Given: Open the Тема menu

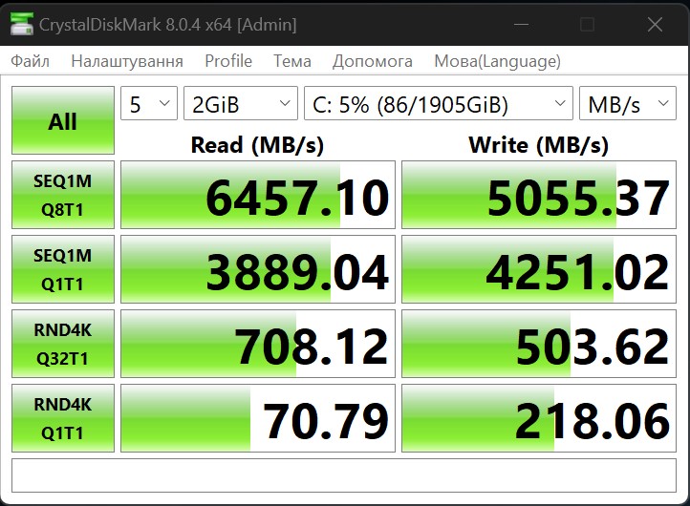Looking at the screenshot, I should pyautogui.click(x=291, y=61).
